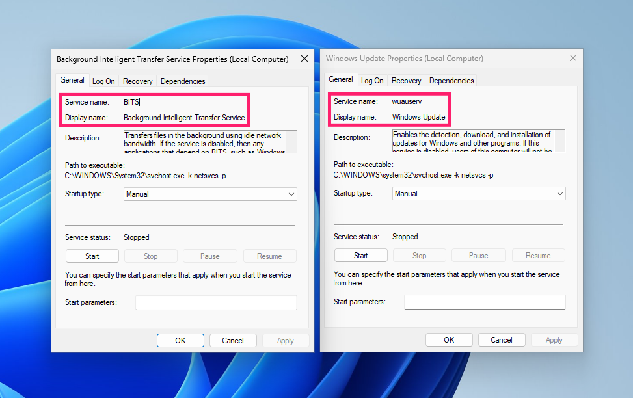The width and height of the screenshot is (633, 398).
Task: Click Apply in Windows Update Properties window
Action: (x=554, y=340)
